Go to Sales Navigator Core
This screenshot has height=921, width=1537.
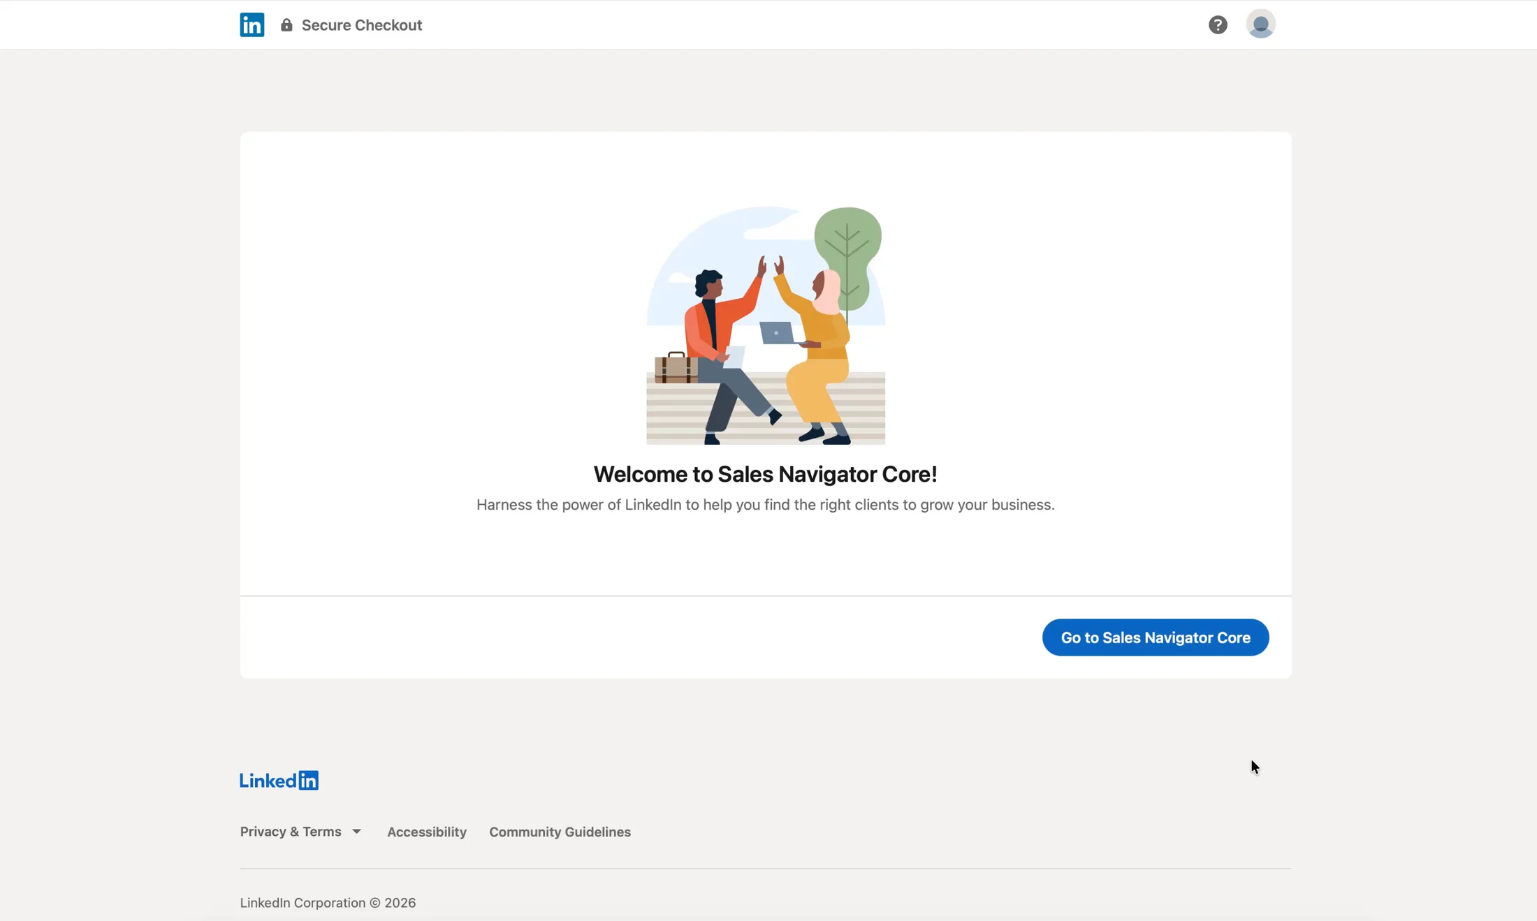[x=1156, y=638]
